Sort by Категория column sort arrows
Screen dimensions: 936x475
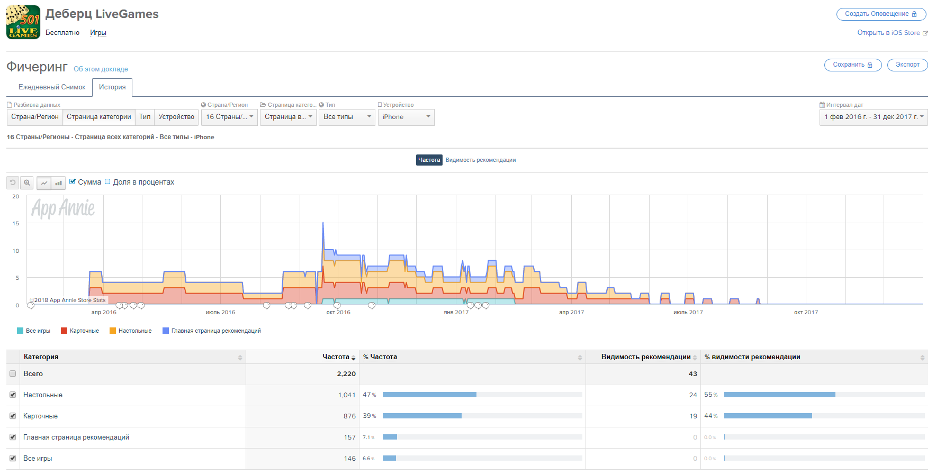tap(240, 358)
